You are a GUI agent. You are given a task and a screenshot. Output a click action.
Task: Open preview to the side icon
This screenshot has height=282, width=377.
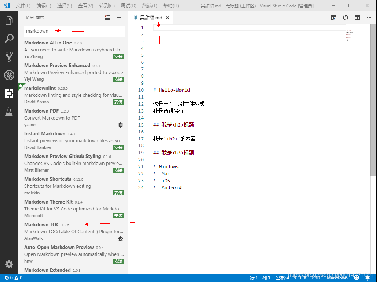pyautogui.click(x=334, y=18)
